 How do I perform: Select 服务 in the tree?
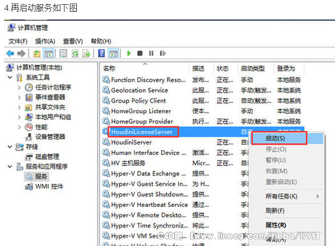coord(41,177)
